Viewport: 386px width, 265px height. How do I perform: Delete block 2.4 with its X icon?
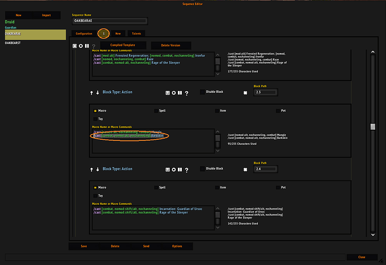245,169
